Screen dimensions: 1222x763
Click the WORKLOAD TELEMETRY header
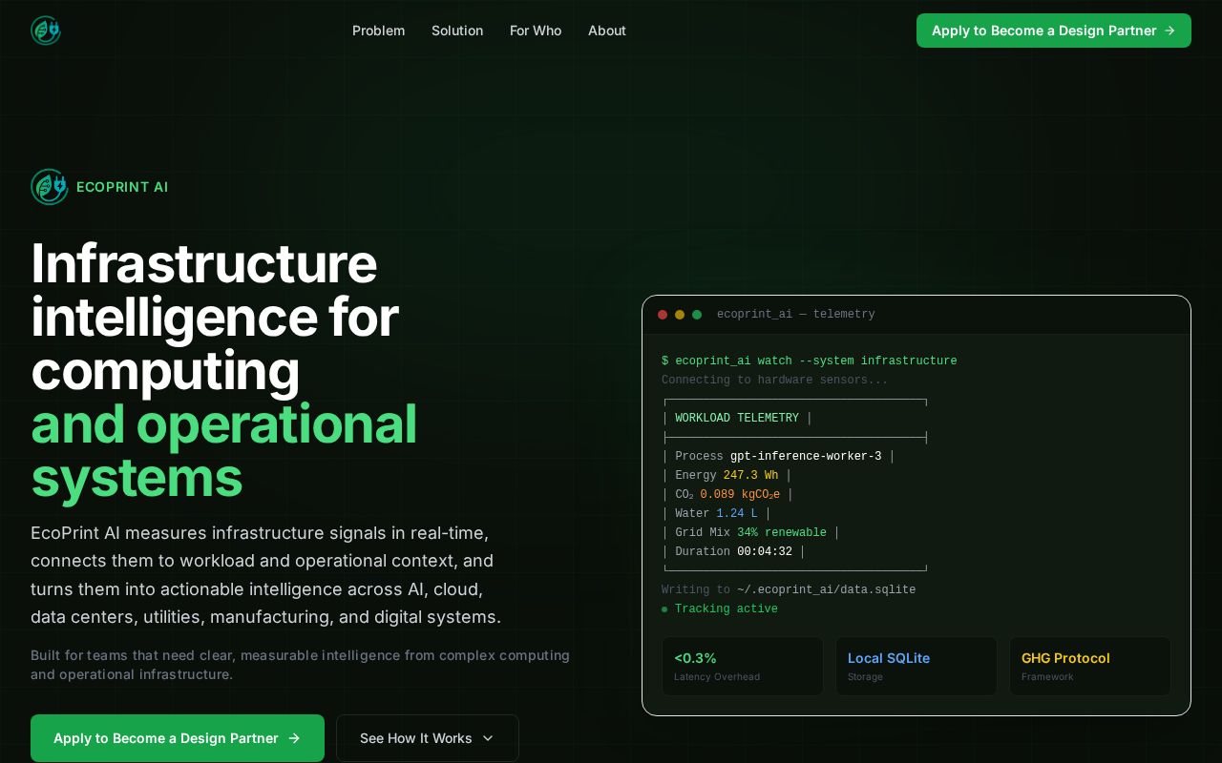tap(737, 418)
